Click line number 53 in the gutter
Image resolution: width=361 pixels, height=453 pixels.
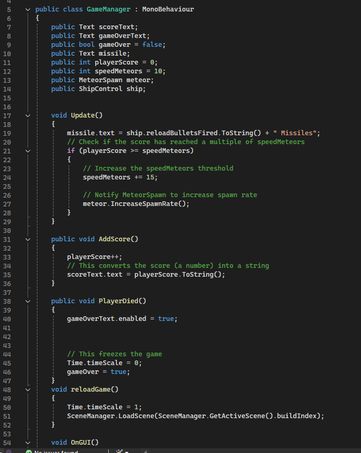7,434
